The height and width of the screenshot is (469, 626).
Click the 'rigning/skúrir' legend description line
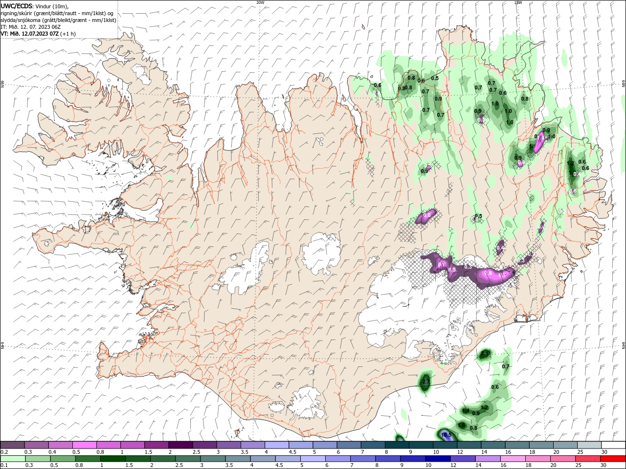click(x=57, y=13)
